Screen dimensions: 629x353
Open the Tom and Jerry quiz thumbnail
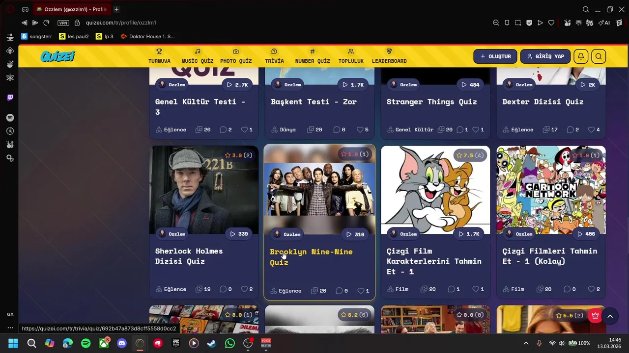(435, 190)
